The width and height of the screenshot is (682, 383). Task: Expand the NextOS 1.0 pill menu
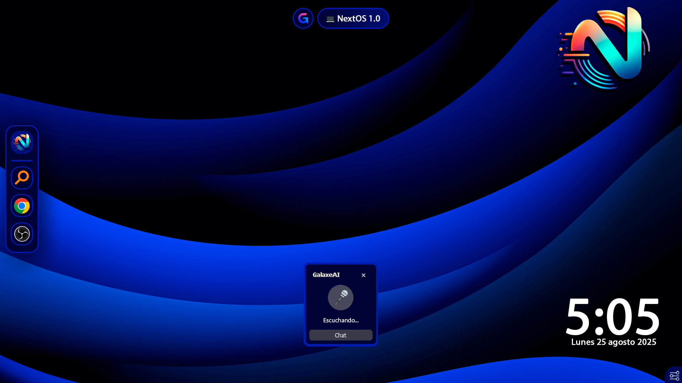[x=353, y=18]
